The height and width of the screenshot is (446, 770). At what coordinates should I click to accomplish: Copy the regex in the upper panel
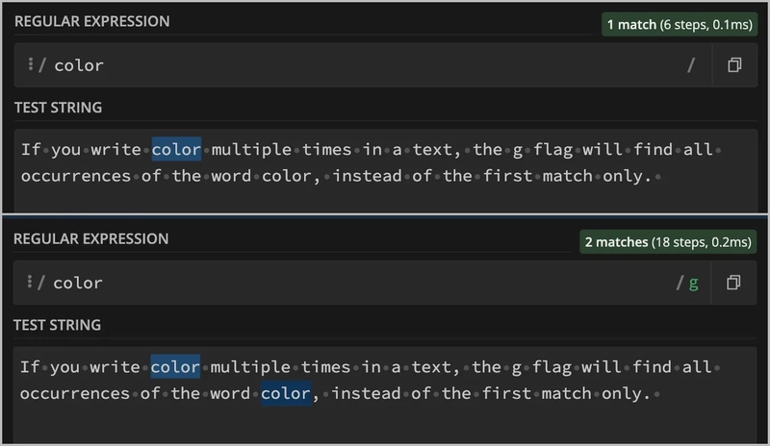734,65
